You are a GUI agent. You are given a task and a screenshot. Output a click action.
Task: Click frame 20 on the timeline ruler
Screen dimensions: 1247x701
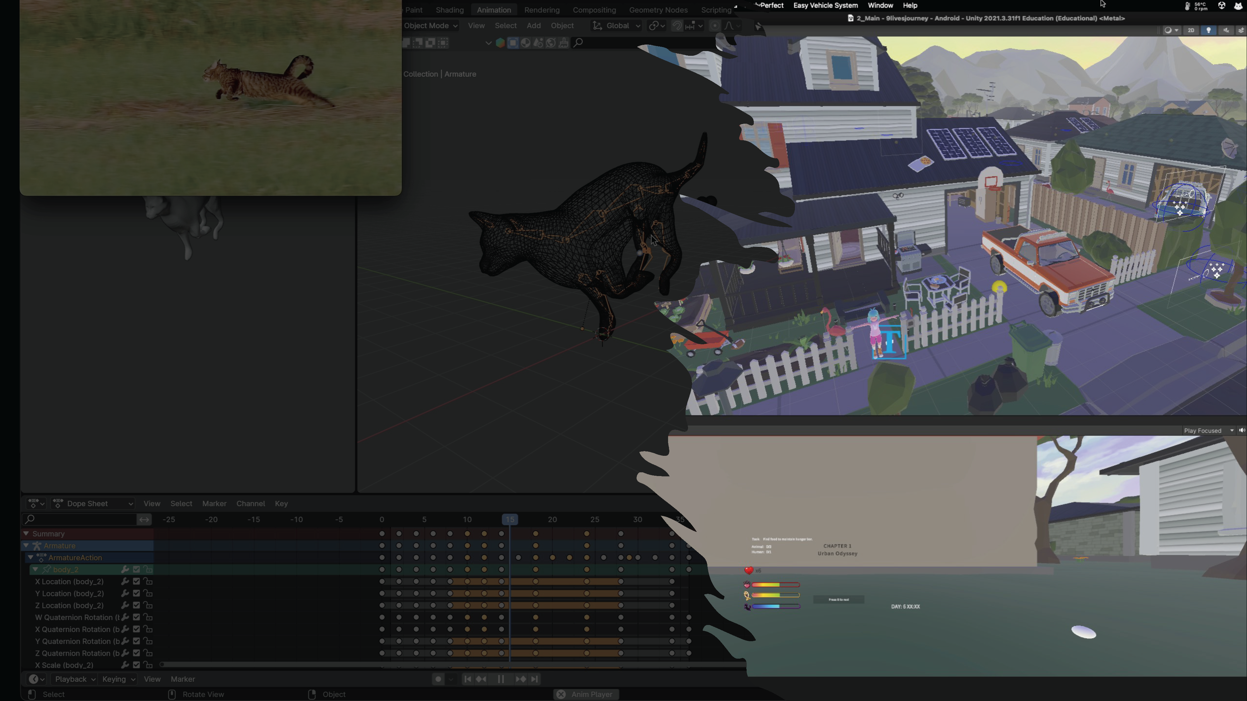point(552,520)
